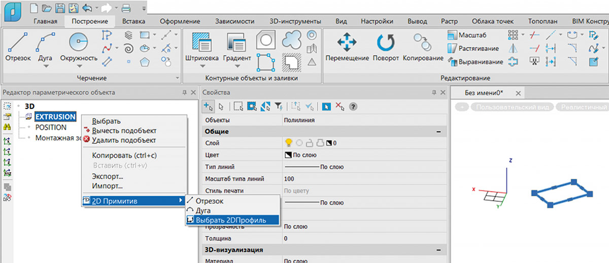Click the XYZ axes icon in editor sidebar
Screen dimensions: 609x263
[x=8, y=173]
